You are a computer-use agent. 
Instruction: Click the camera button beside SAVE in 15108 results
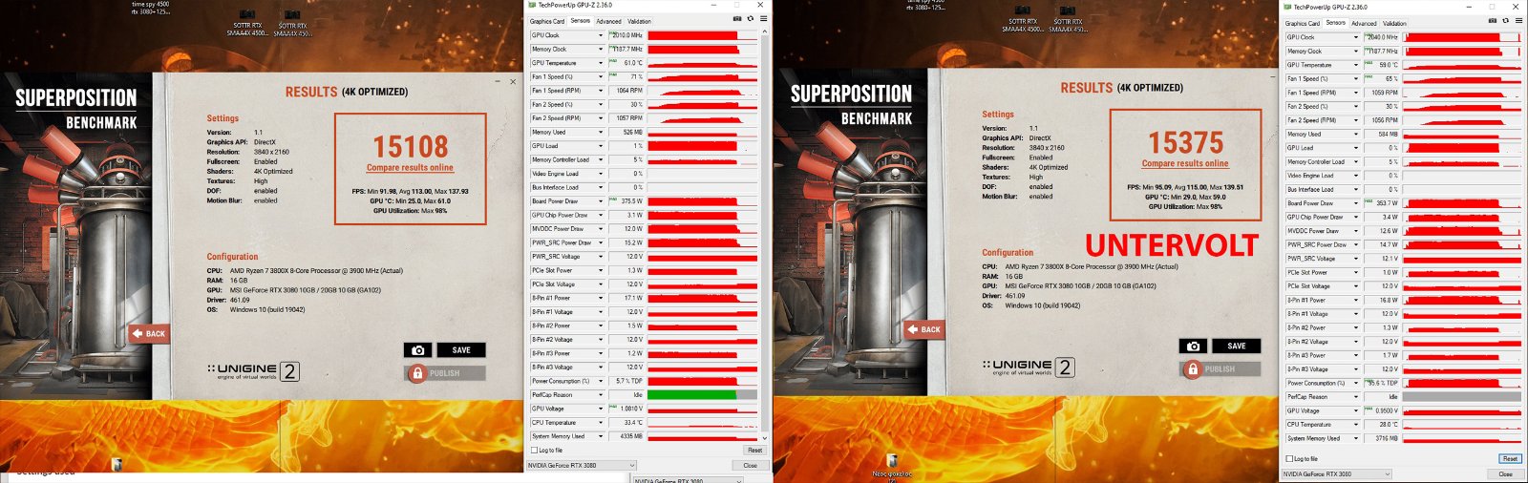click(417, 350)
